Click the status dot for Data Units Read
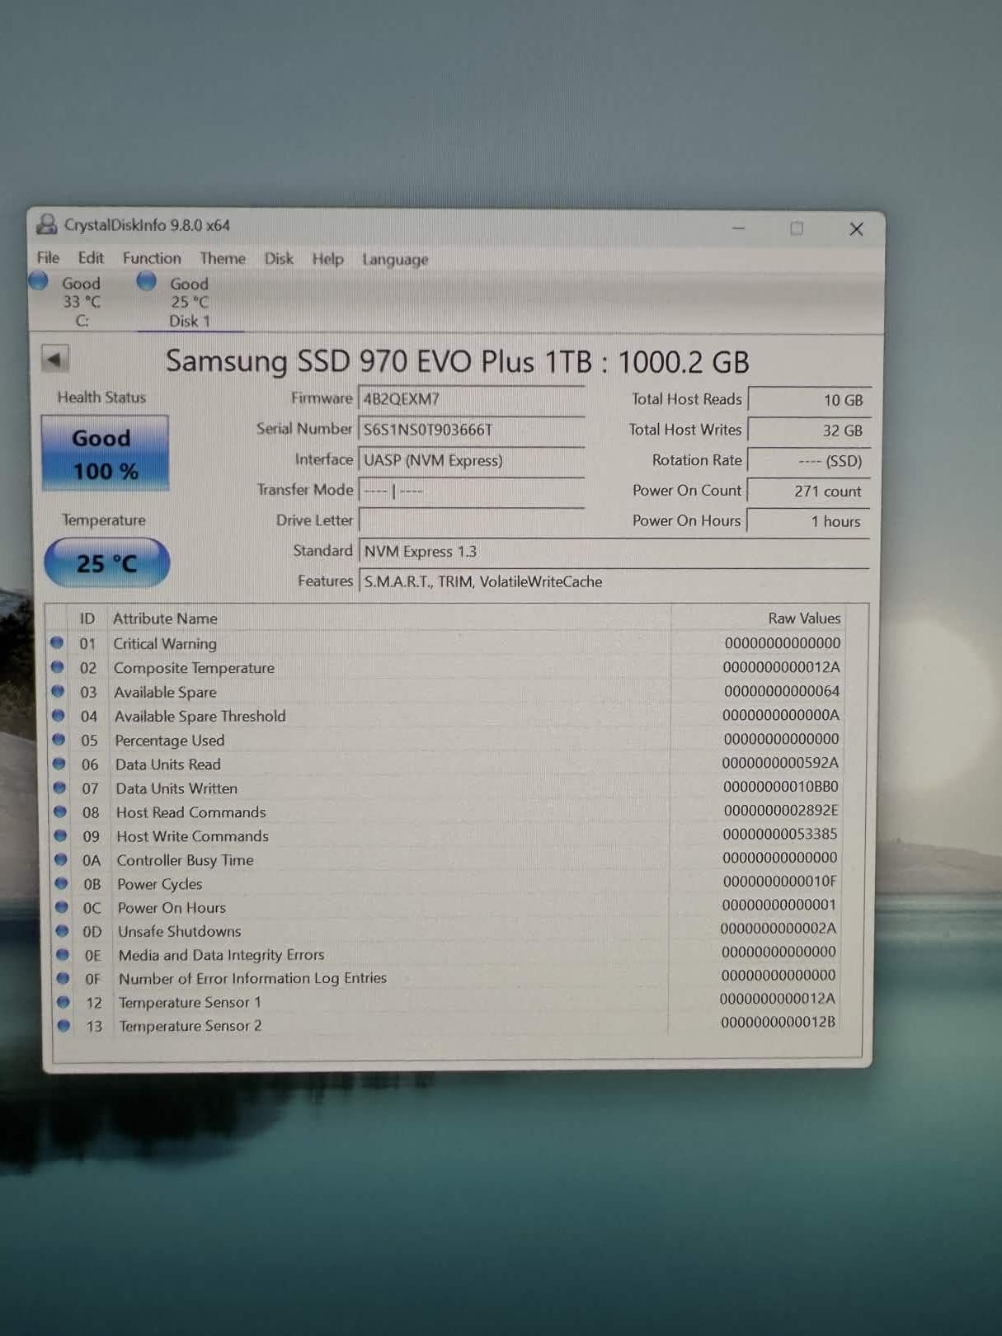 59,764
